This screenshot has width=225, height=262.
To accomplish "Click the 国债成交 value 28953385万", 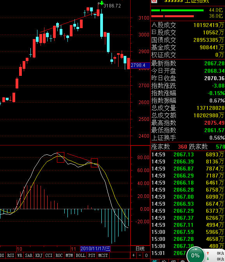I will pyautogui.click(x=209, y=40).
